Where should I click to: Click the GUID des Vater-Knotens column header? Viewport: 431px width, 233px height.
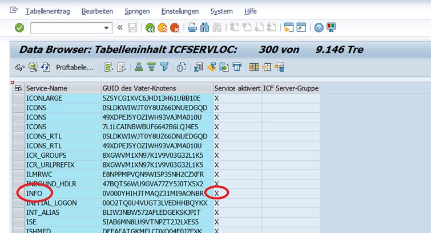(158, 88)
